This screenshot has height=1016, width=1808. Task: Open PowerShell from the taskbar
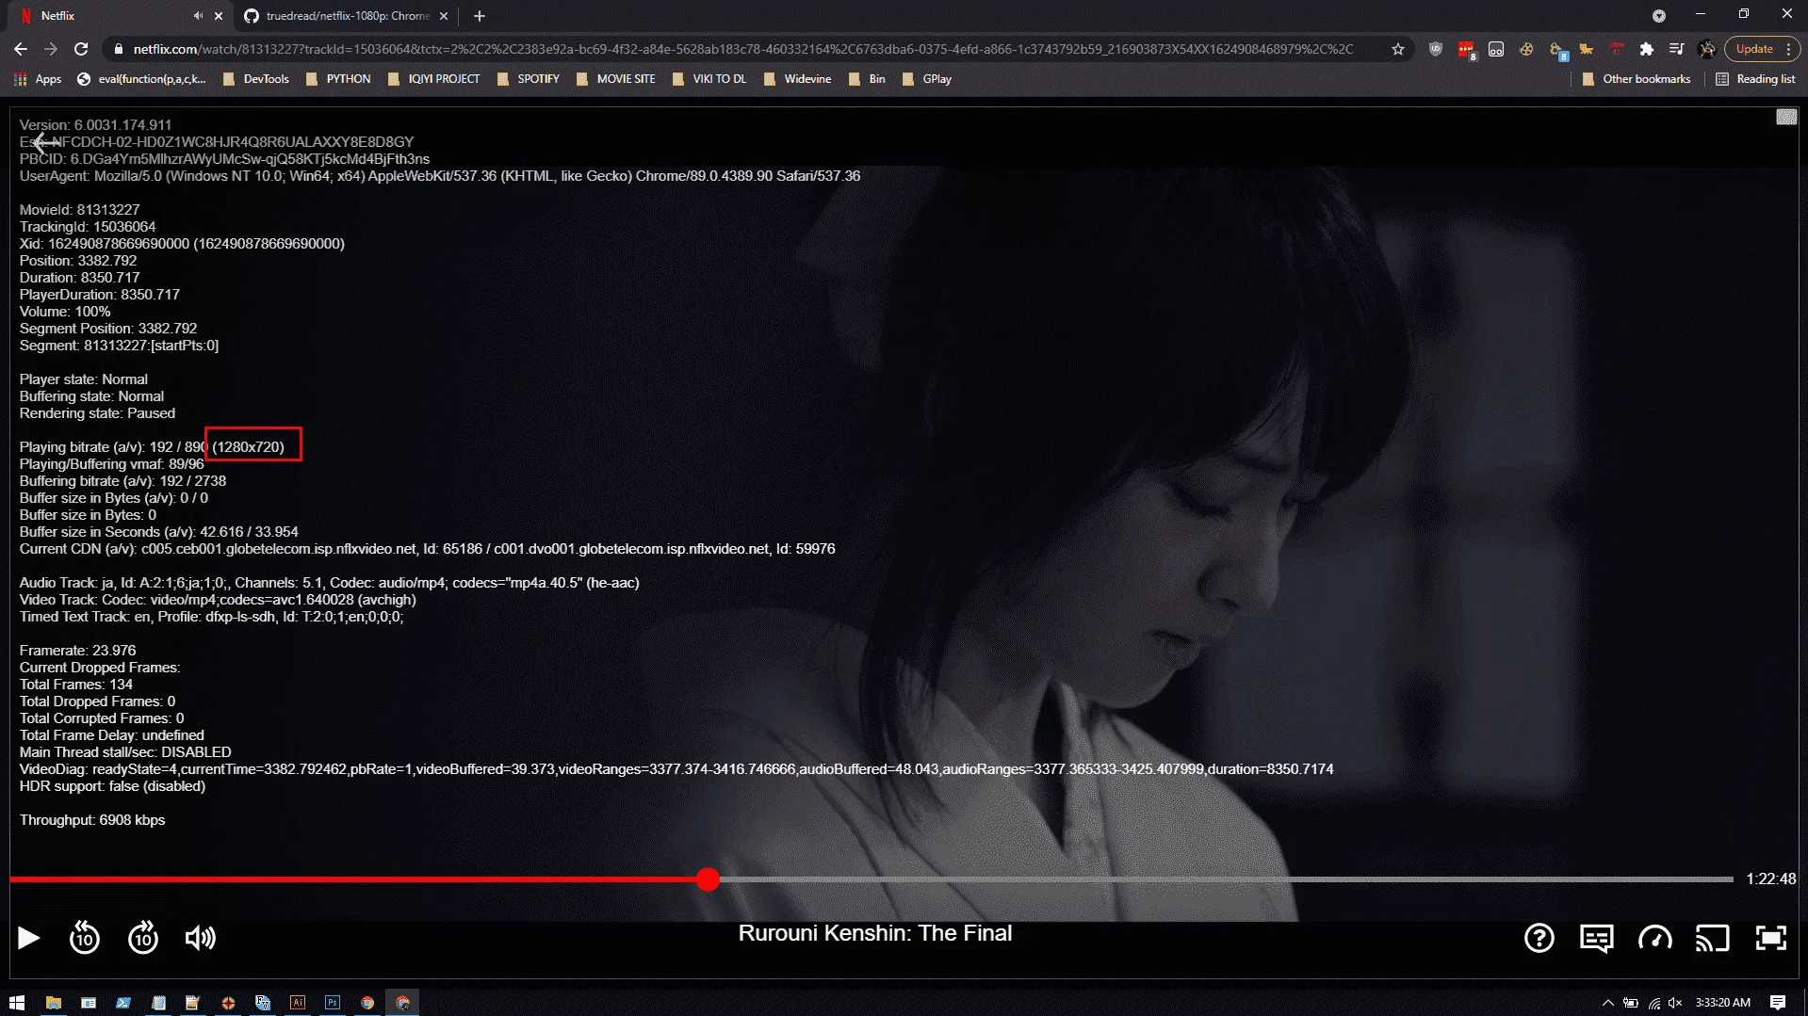(x=123, y=1003)
